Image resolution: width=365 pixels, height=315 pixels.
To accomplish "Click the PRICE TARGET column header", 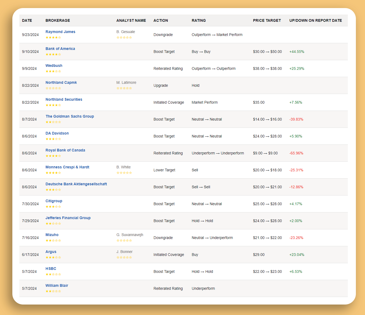I will (267, 20).
